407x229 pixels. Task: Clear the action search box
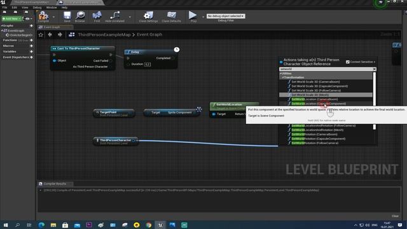coord(375,69)
